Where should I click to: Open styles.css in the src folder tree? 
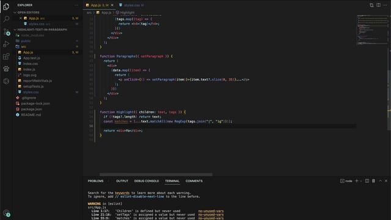pos(31,92)
